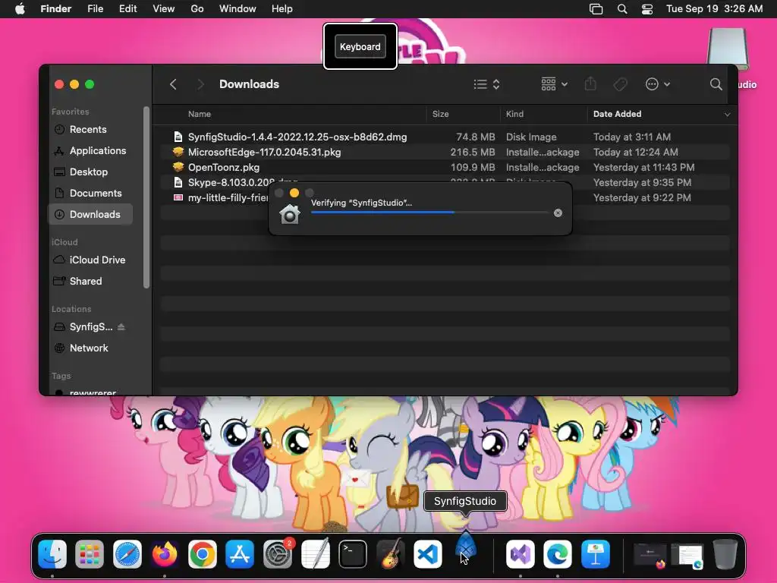Open the App Store from the Dock
Viewport: 777px width, 583px height.
[x=240, y=553]
